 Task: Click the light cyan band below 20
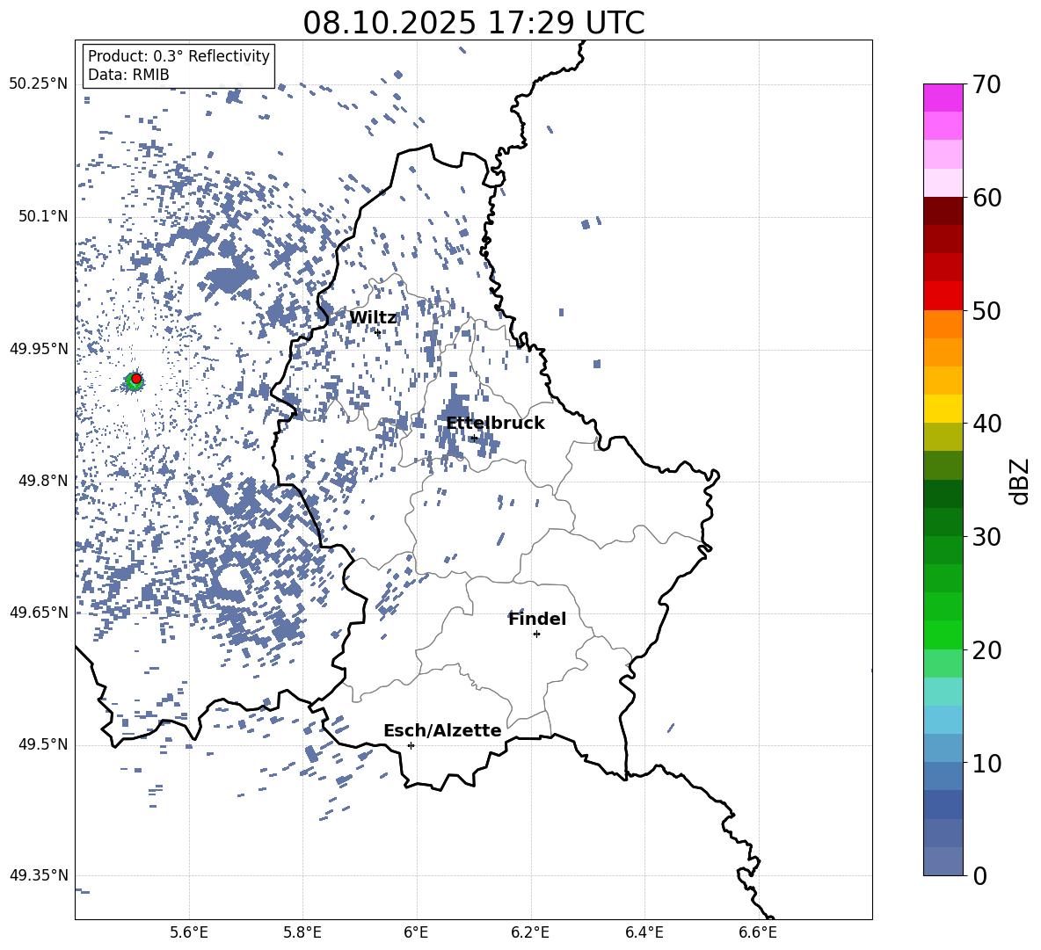(943, 692)
